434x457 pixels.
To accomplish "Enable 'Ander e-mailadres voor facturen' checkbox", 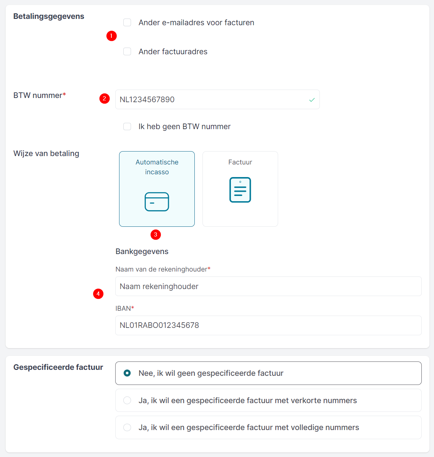I will pyautogui.click(x=127, y=23).
